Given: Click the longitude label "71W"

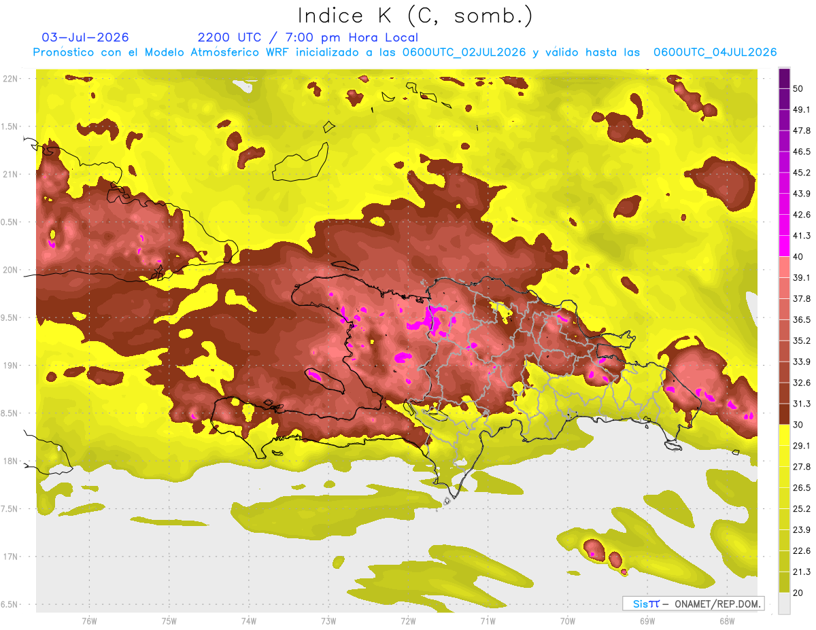Looking at the screenshot, I should (488, 621).
